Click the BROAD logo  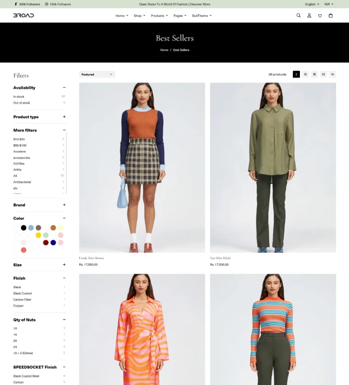click(24, 16)
